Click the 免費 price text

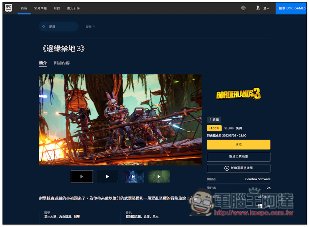(239, 128)
